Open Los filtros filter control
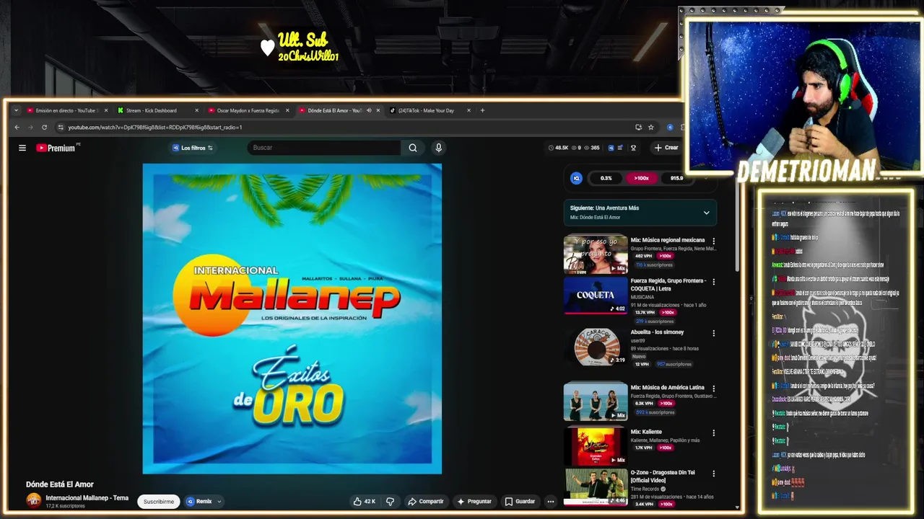Screen dimensions: 924x519 coord(192,148)
